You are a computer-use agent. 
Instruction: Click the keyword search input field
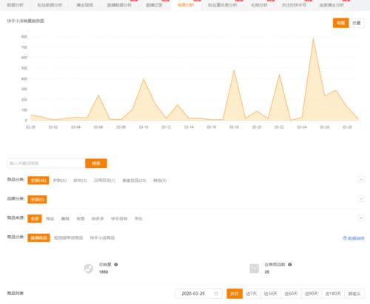(46, 163)
